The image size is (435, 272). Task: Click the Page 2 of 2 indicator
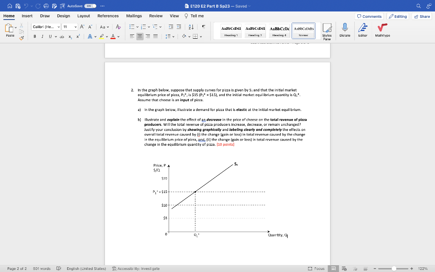point(17,269)
